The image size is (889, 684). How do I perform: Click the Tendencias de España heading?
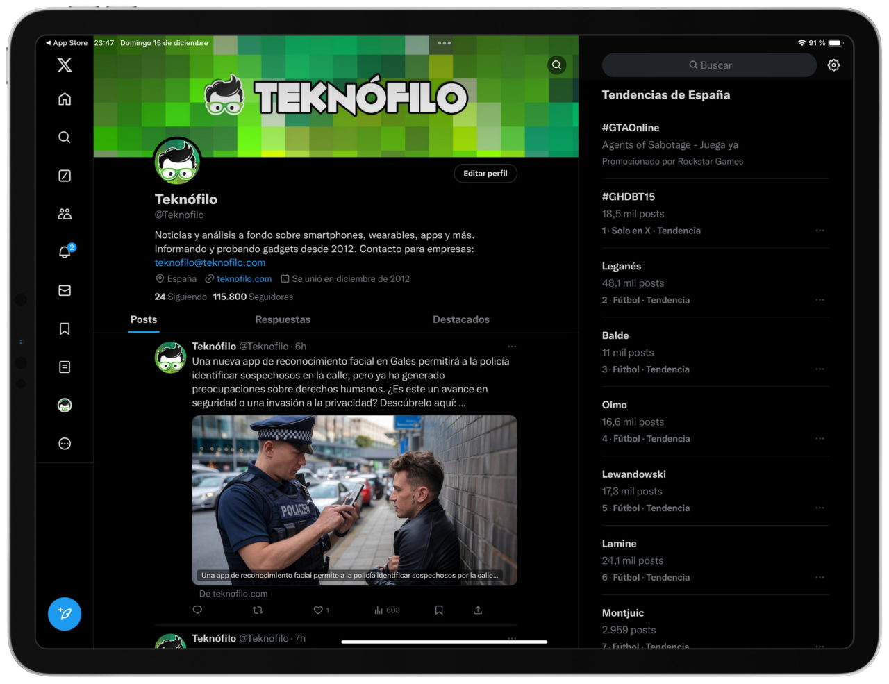665,95
